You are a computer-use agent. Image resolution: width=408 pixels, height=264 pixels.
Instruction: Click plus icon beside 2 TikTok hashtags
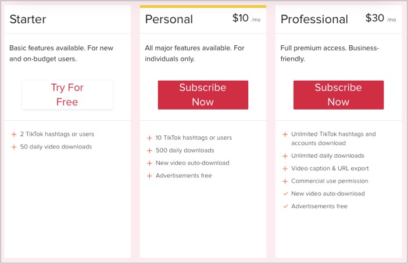(x=14, y=135)
